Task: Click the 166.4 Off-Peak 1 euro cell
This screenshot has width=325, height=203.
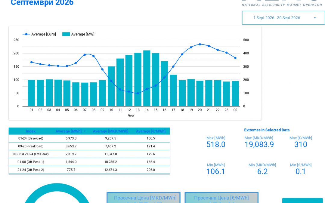Action: pyautogui.click(x=151, y=162)
